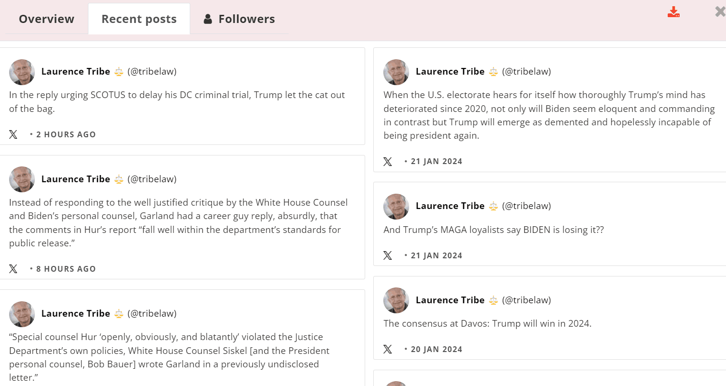Open the @tribelaw handle on the MAGA loyalists post
The height and width of the screenshot is (386, 726).
click(x=526, y=206)
